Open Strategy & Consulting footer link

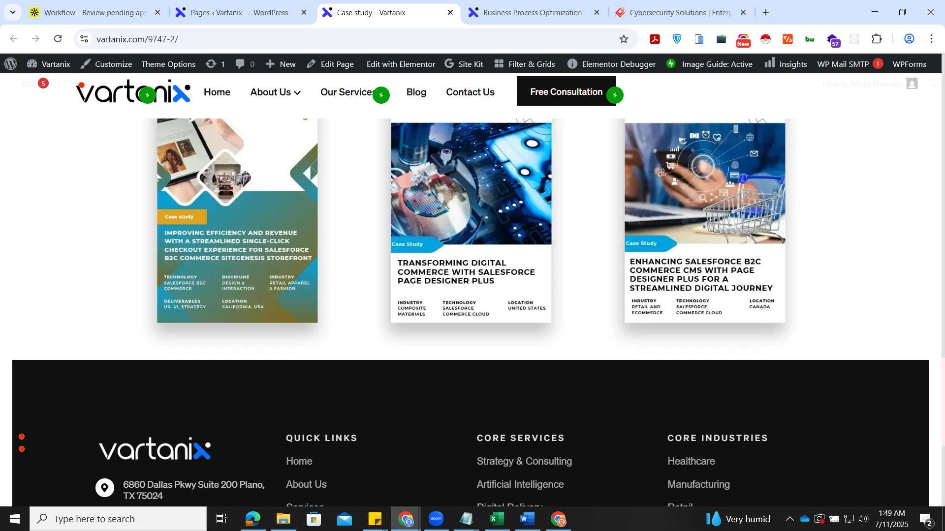524,461
